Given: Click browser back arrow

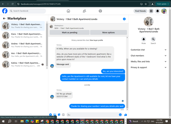Looking at the screenshot, I should click(3, 4).
